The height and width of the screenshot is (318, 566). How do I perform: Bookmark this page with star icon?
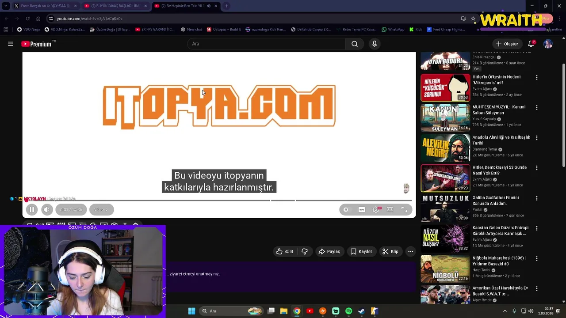pyautogui.click(x=473, y=19)
